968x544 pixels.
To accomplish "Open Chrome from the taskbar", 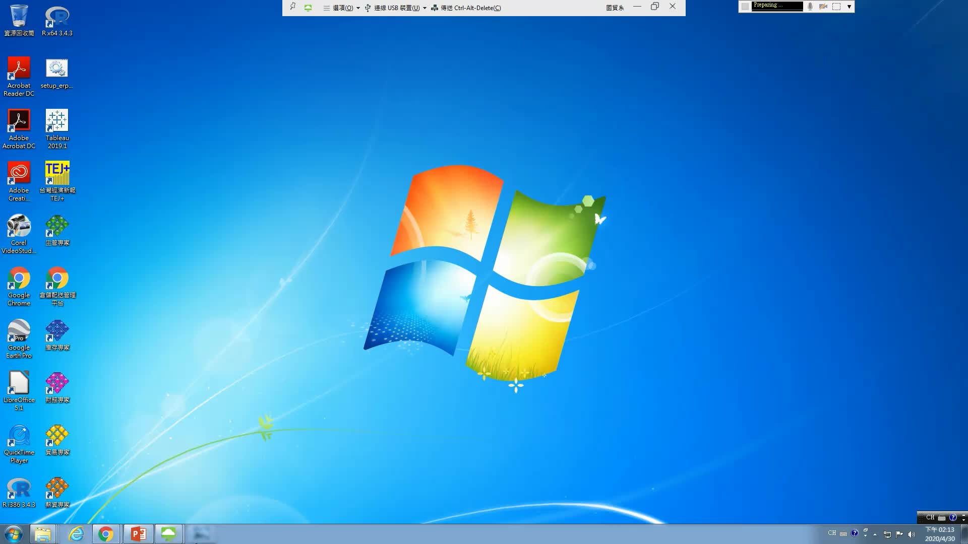I will click(x=106, y=534).
